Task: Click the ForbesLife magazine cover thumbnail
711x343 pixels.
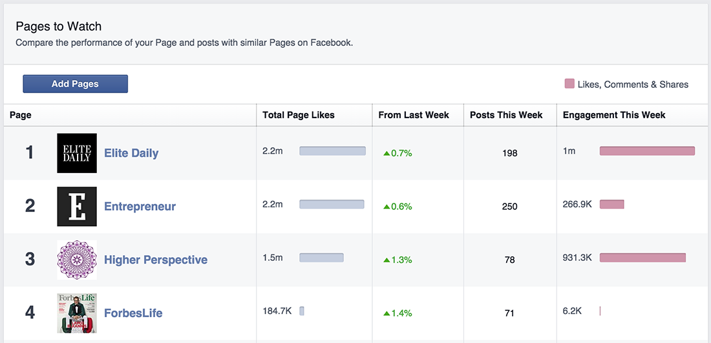Action: click(77, 313)
